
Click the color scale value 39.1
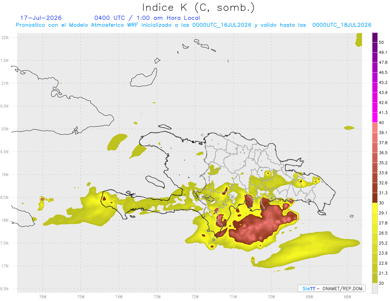(383, 132)
